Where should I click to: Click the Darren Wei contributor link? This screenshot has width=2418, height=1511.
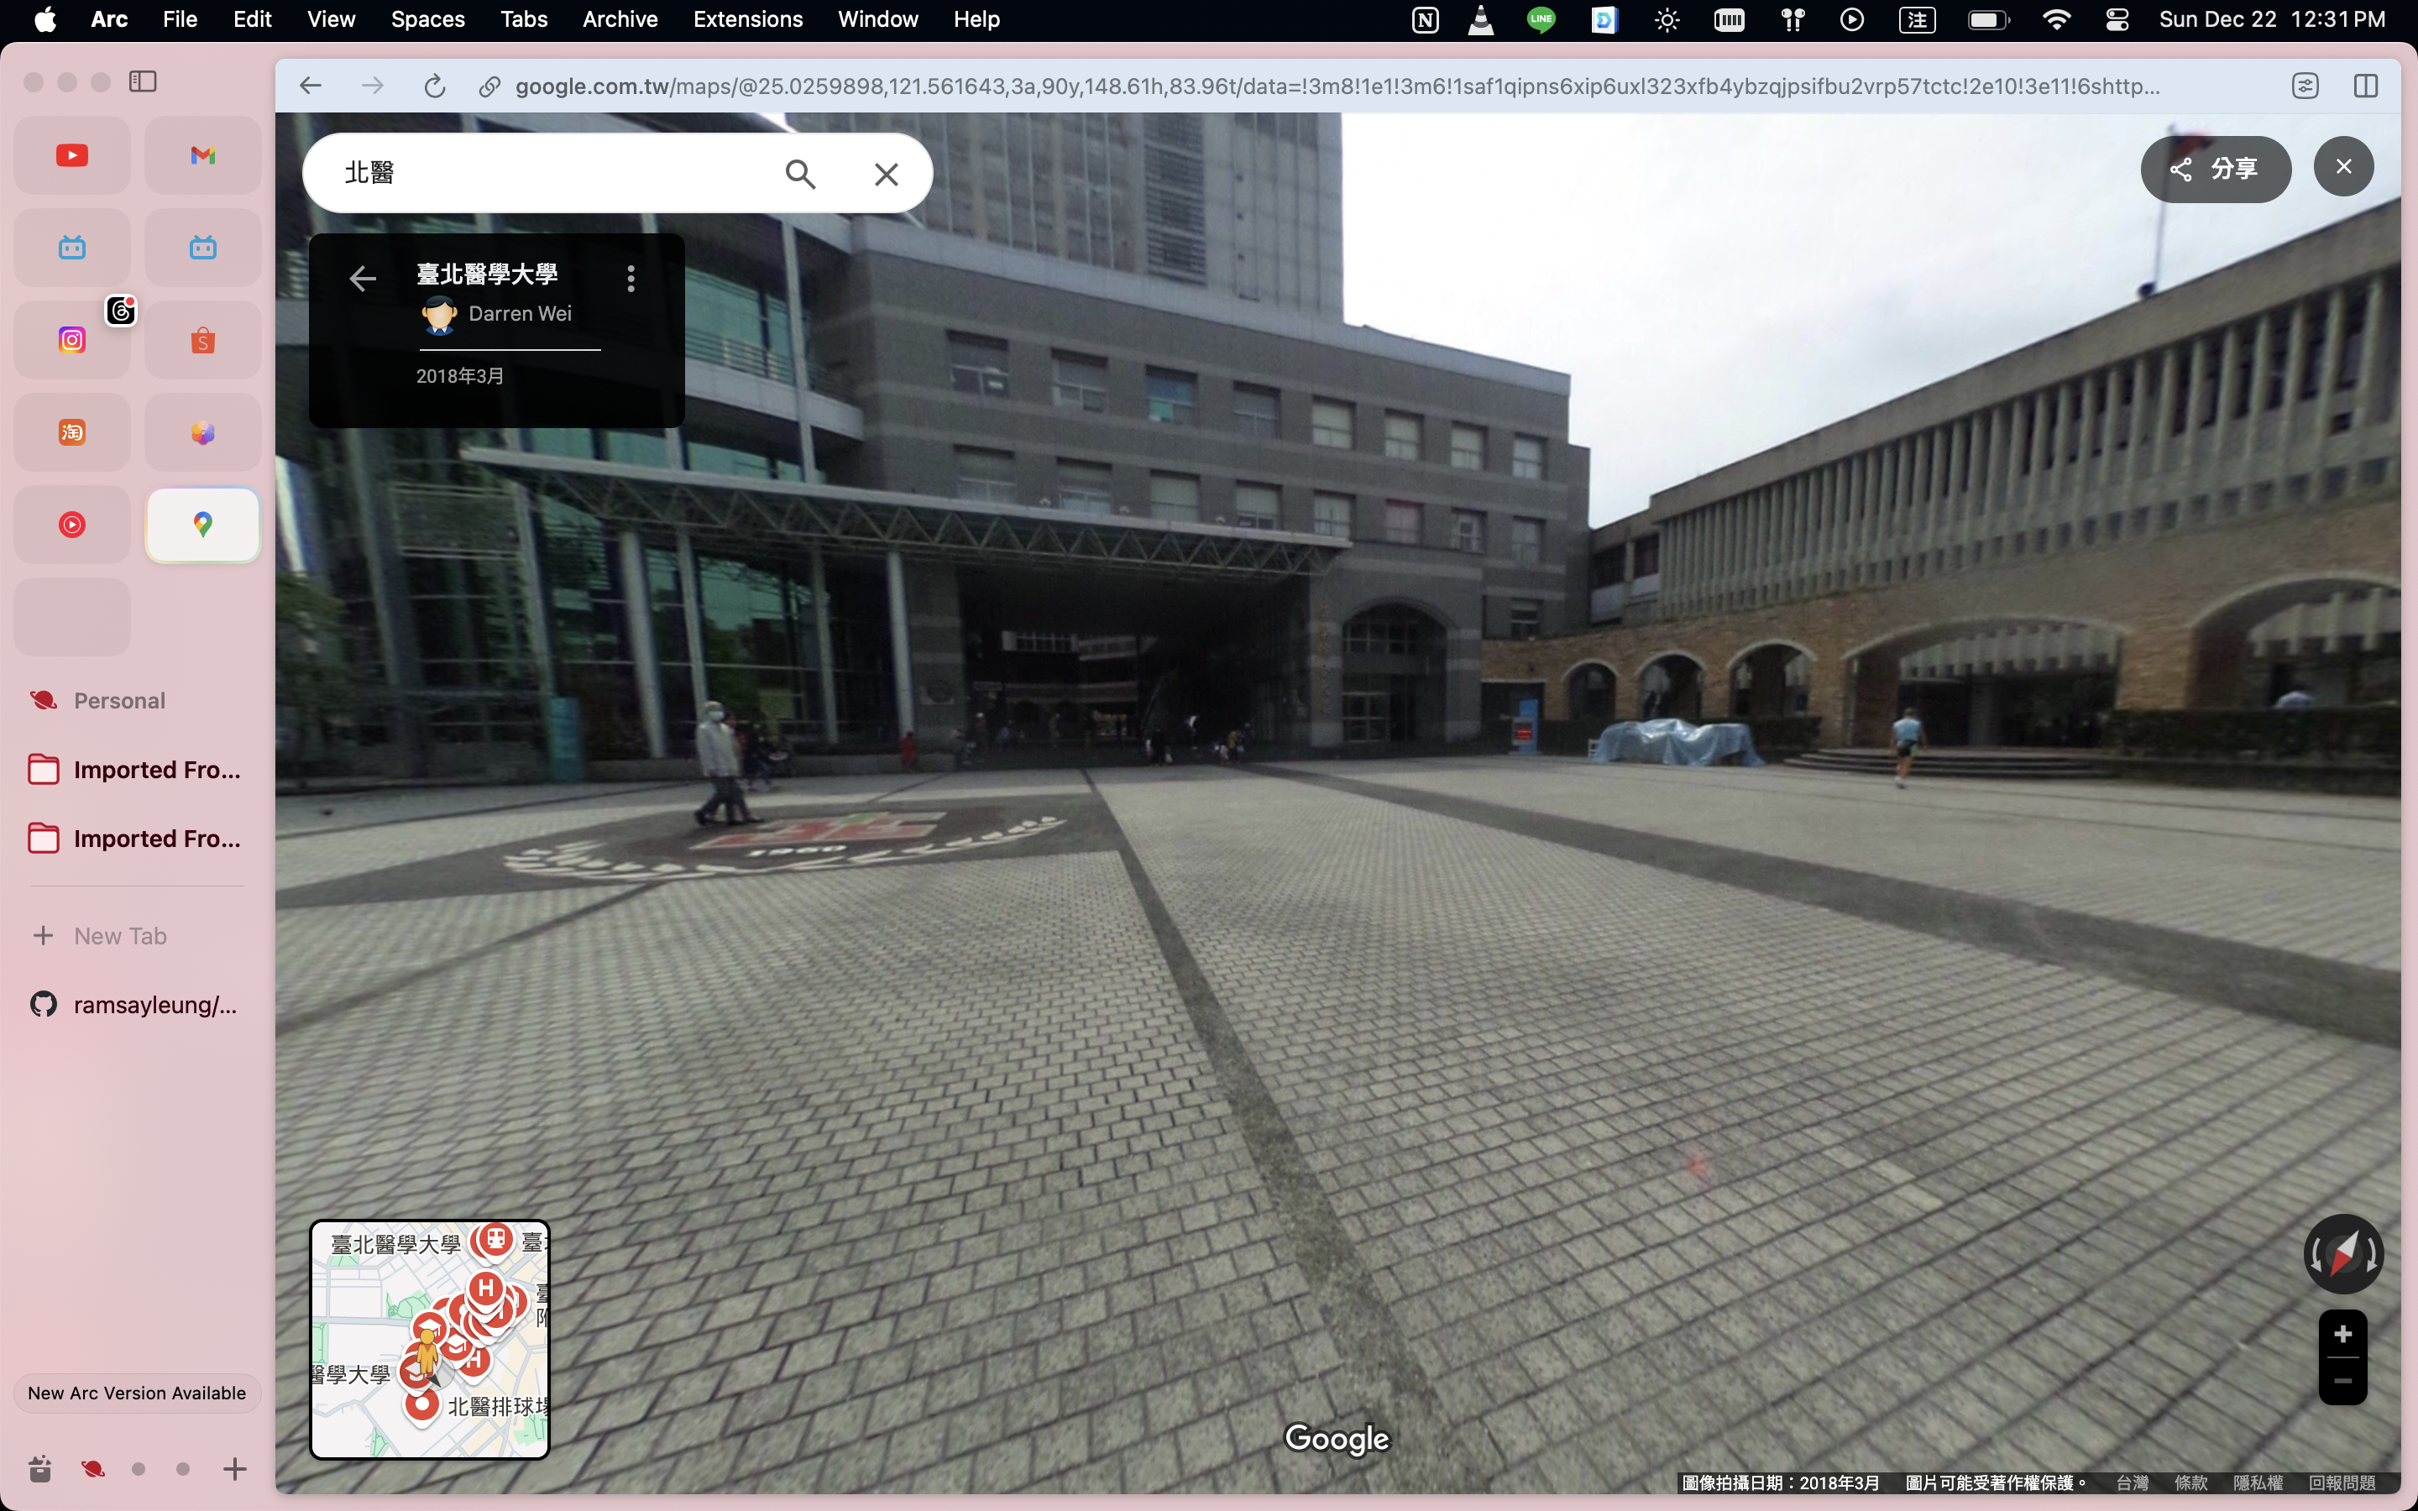click(x=520, y=314)
